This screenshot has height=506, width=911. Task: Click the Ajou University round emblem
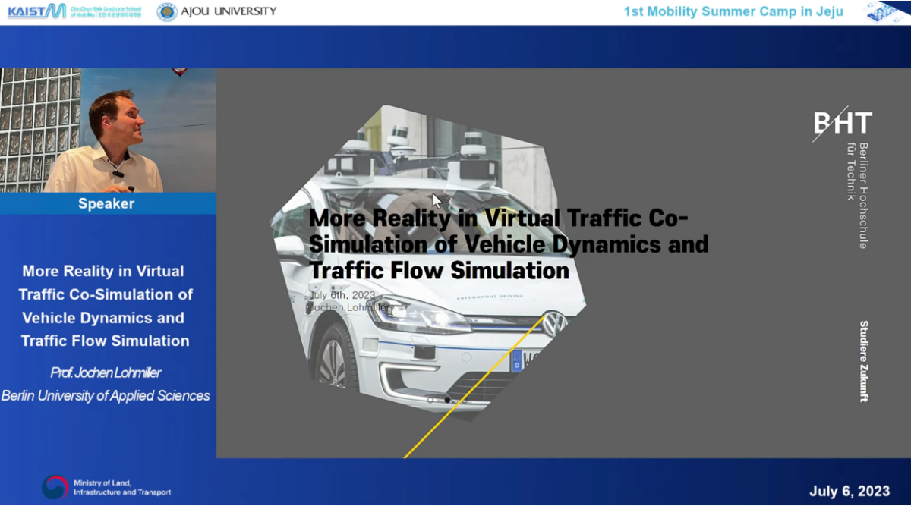click(x=167, y=11)
